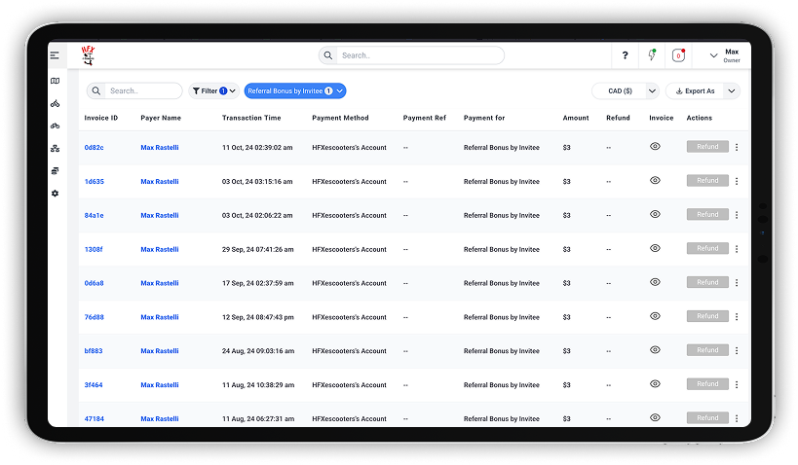Viewport: 798px width, 465px height.
Task: Open the CAD ($) currency dropdown arrow
Action: [652, 91]
